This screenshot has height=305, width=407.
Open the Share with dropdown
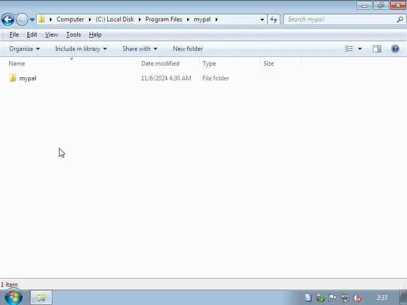pyautogui.click(x=139, y=49)
